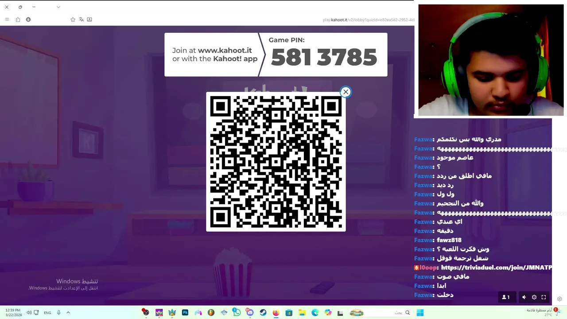Click the Brave shield icon
Screen dimensions: 567x319
pyautogui.click(x=28, y=19)
